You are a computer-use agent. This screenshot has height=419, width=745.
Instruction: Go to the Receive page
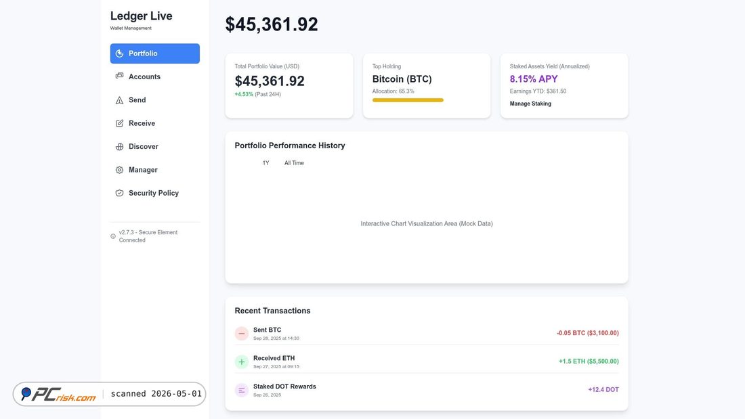(155, 123)
